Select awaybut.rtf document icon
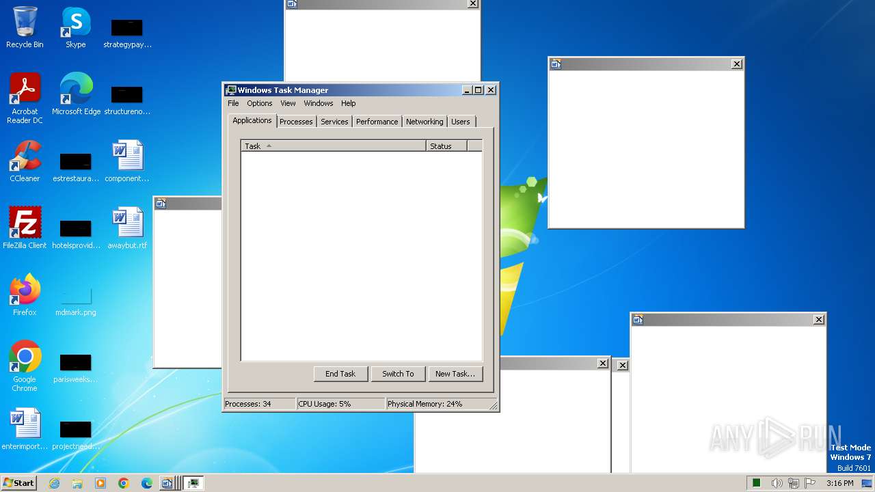This screenshot has height=492, width=875. click(127, 228)
